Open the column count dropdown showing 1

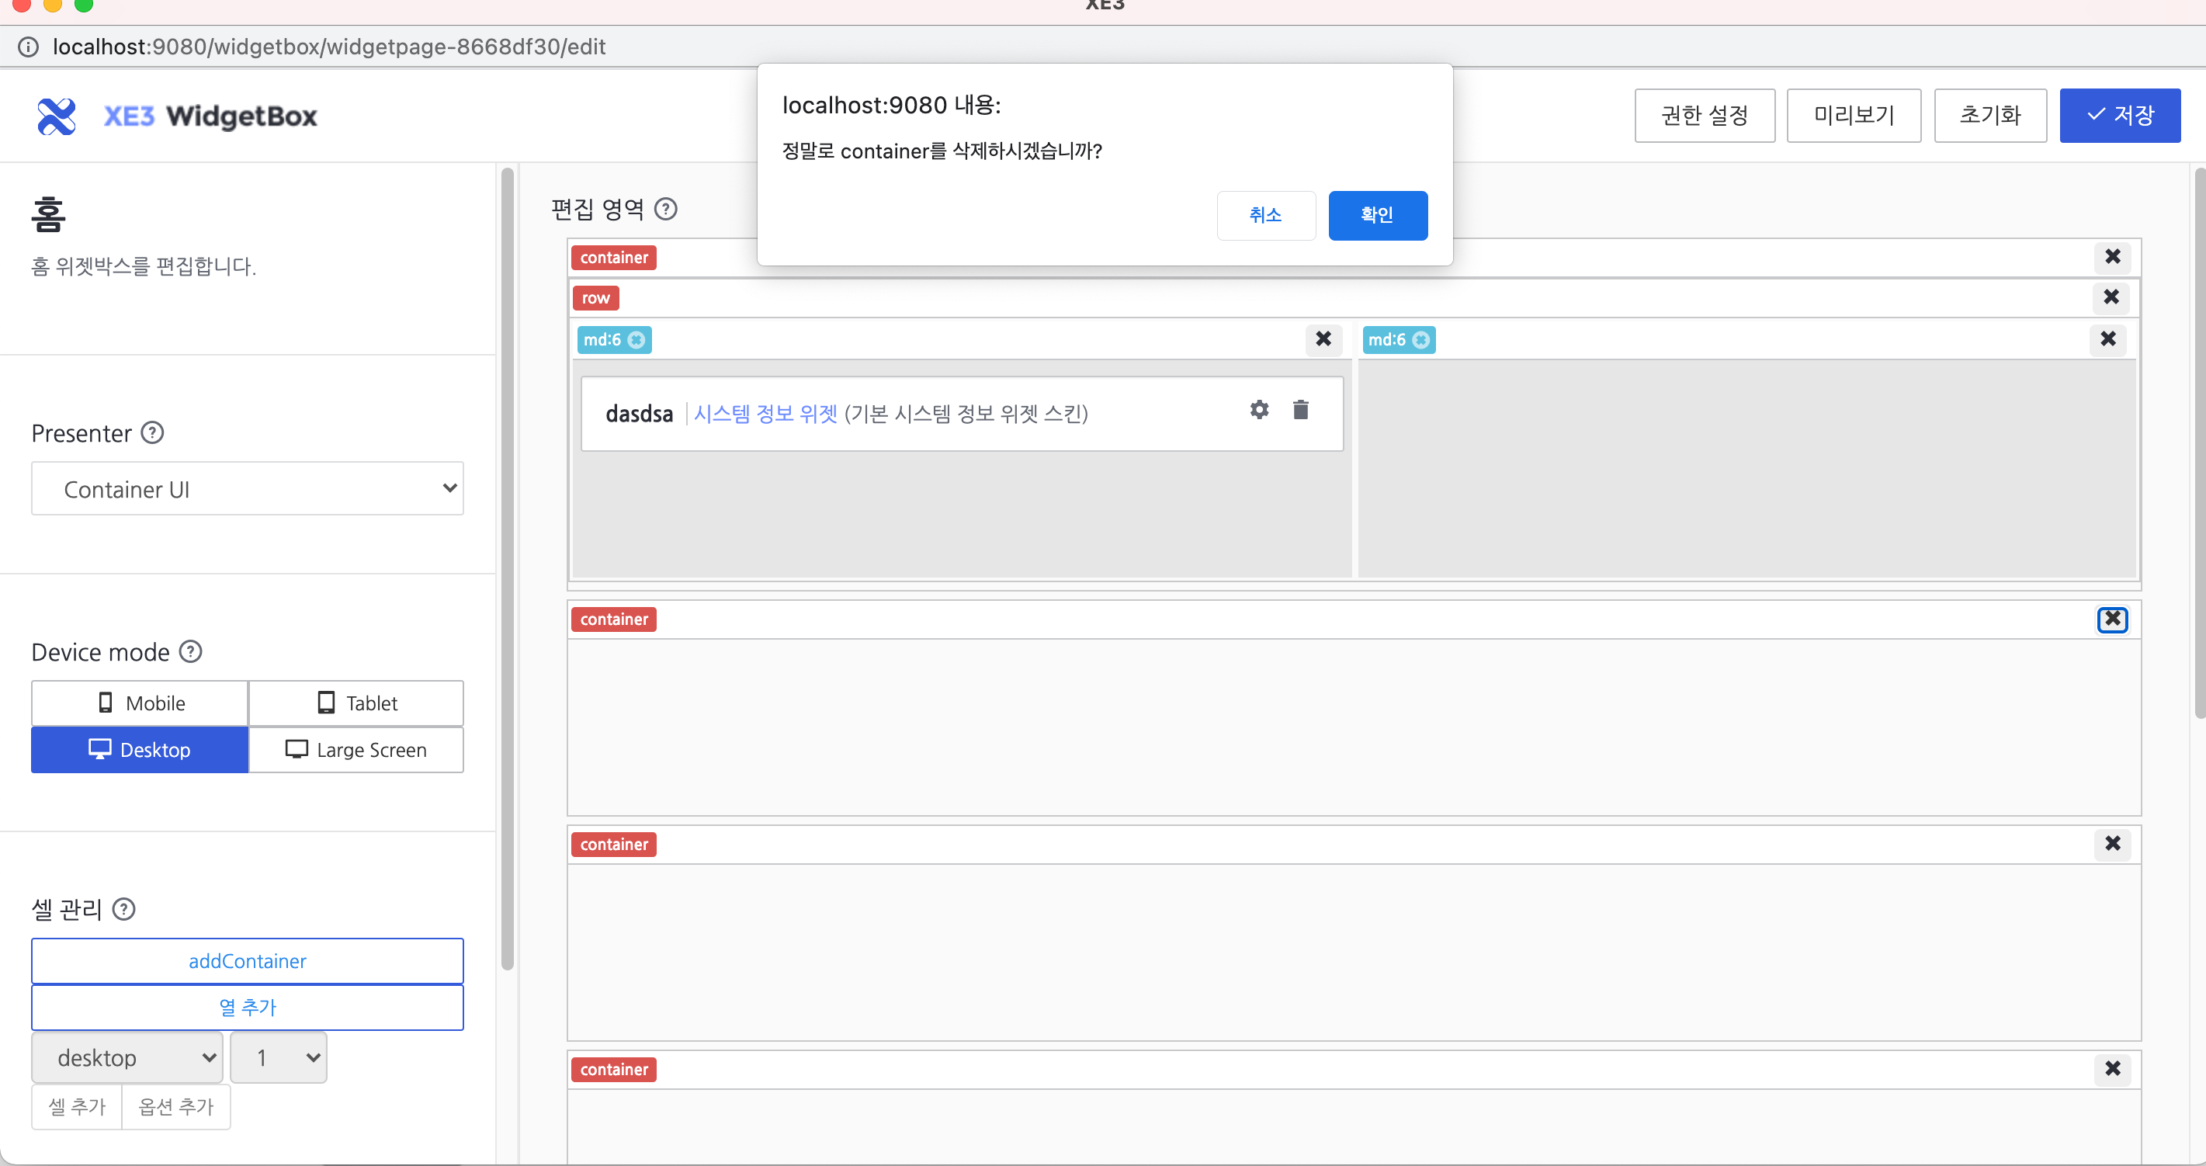pyautogui.click(x=277, y=1057)
